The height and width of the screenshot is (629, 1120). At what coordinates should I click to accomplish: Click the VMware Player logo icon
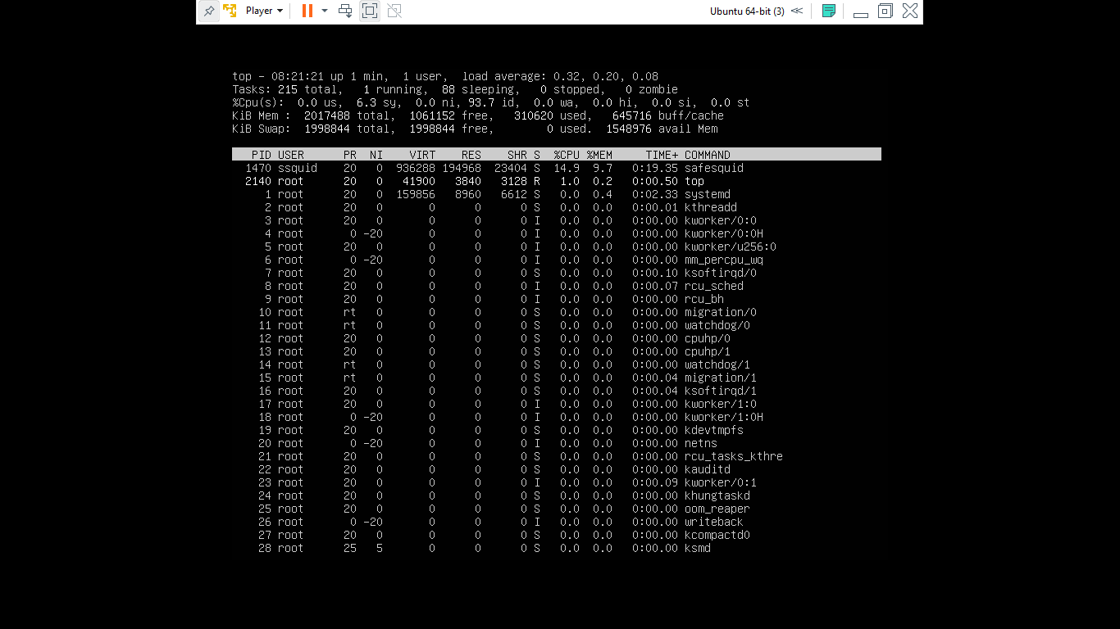(x=230, y=11)
